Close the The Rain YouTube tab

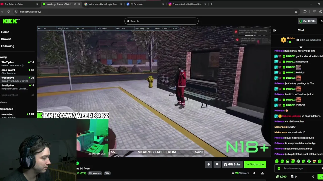pyautogui.click(x=37, y=4)
